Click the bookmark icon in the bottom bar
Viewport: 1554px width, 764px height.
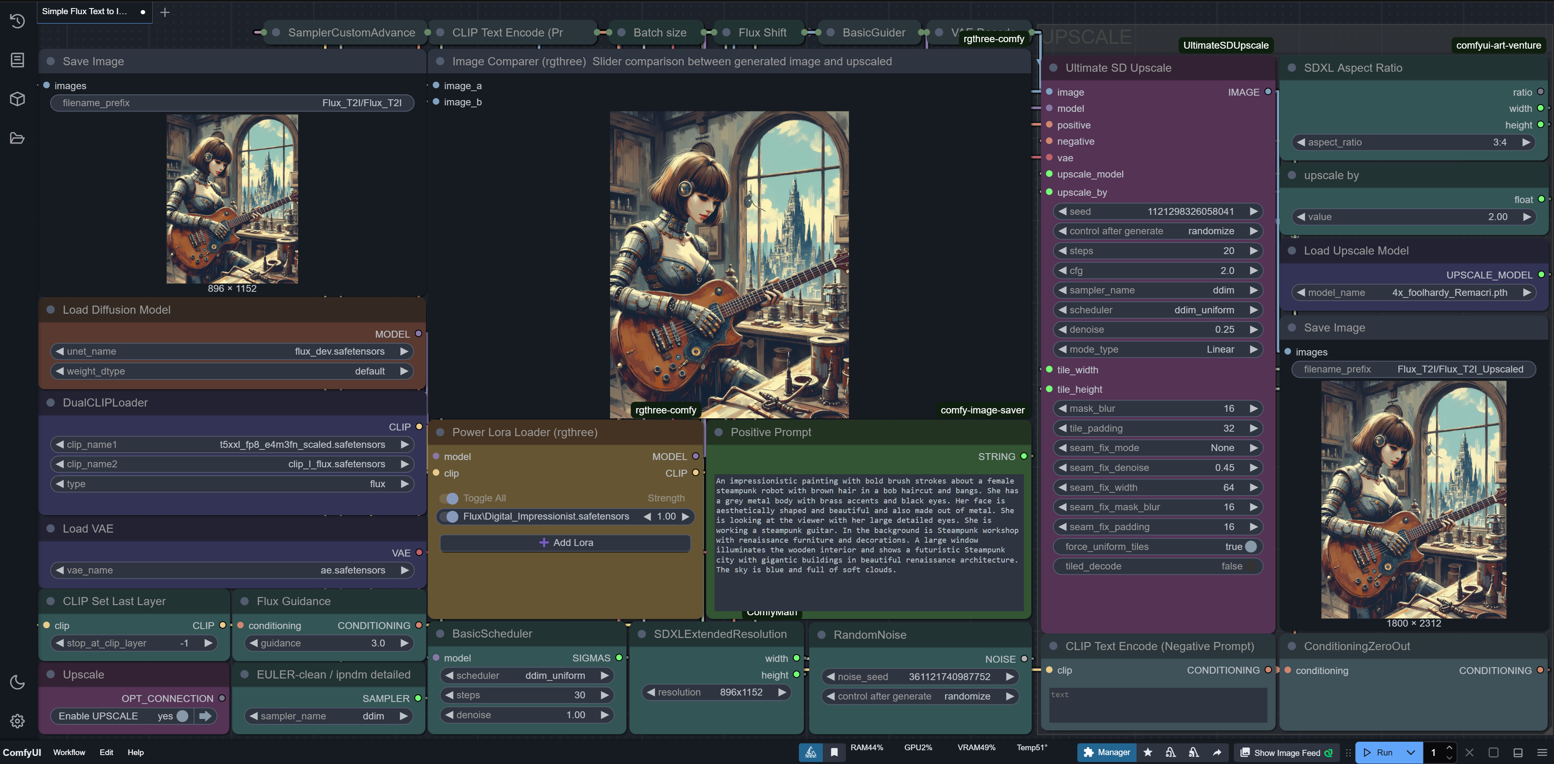click(834, 752)
